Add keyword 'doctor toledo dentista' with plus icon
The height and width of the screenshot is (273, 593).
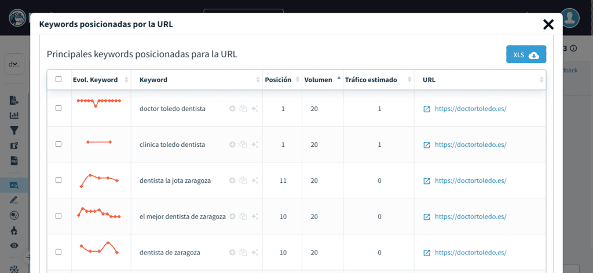pos(232,109)
